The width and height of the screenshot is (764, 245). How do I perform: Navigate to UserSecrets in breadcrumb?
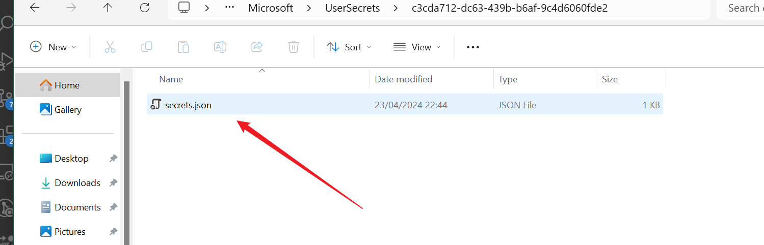[x=353, y=8]
